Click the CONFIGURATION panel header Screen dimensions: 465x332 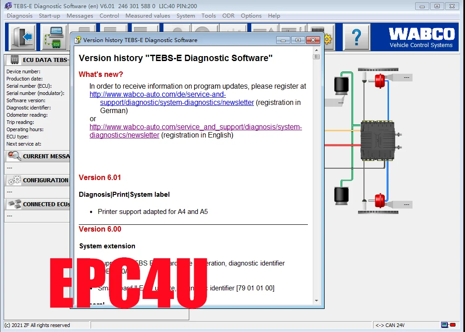(38, 180)
